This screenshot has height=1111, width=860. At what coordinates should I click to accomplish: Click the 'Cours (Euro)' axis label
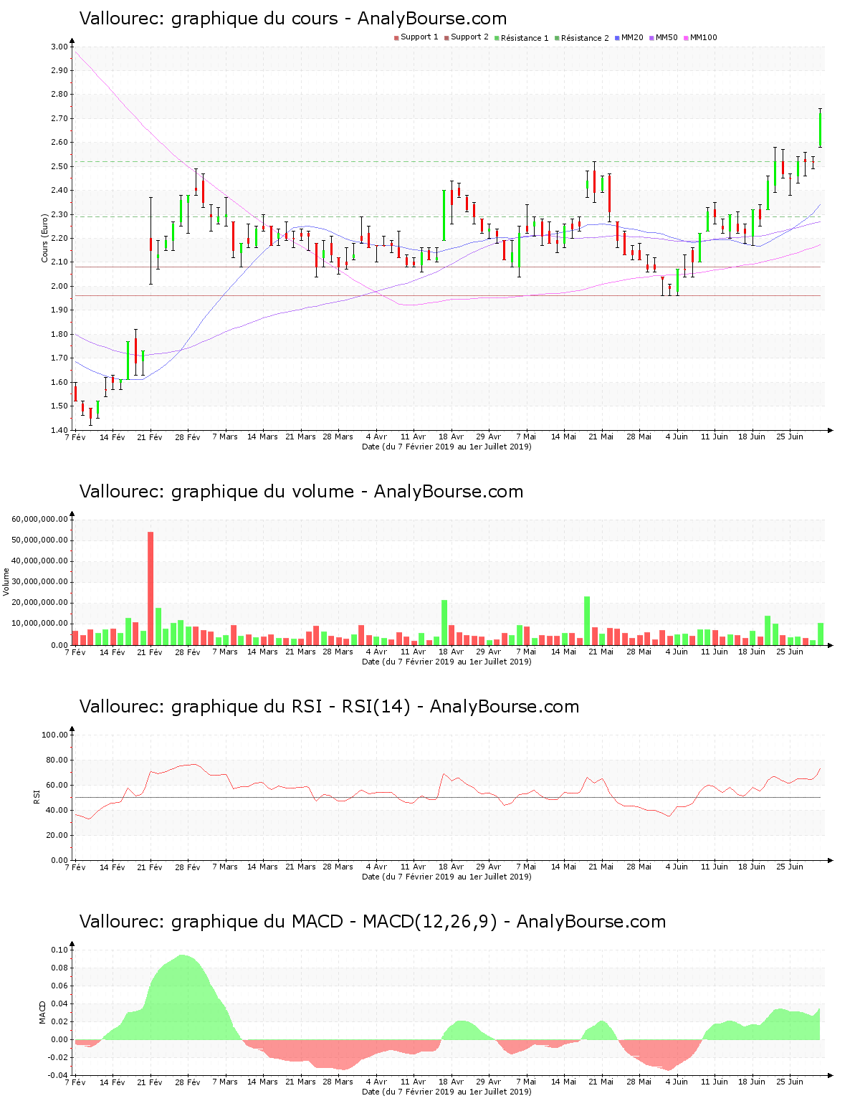[44, 238]
